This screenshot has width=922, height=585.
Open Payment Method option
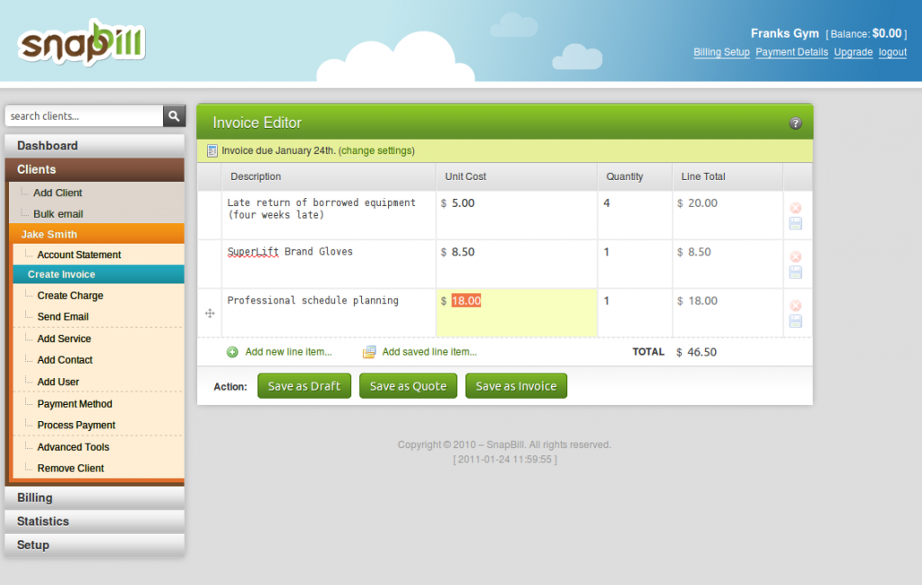tap(75, 404)
